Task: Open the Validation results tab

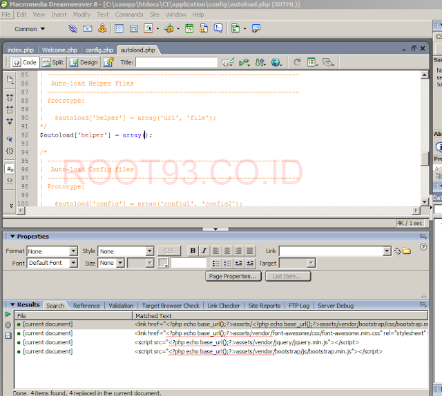Action: click(121, 306)
